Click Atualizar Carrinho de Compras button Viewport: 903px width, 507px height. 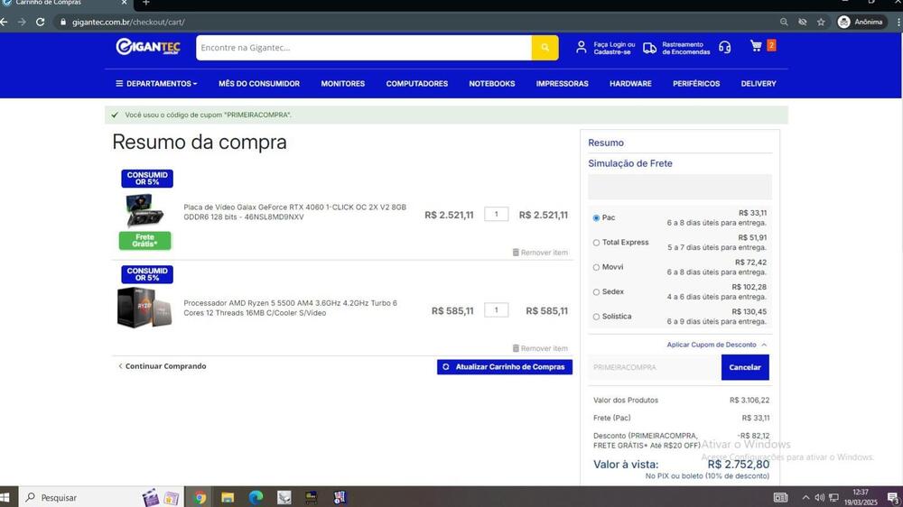505,366
